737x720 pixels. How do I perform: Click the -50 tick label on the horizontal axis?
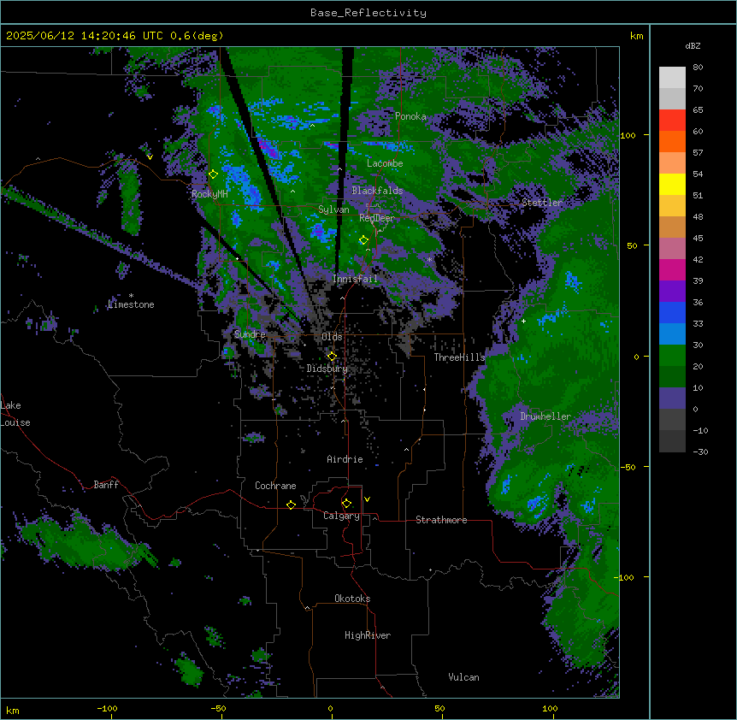(x=218, y=708)
